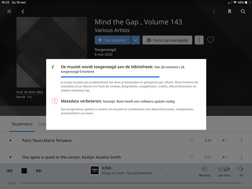The width and height of the screenshot is (252, 189).
Task: Switch to the Credits tab
Action: click(42, 124)
